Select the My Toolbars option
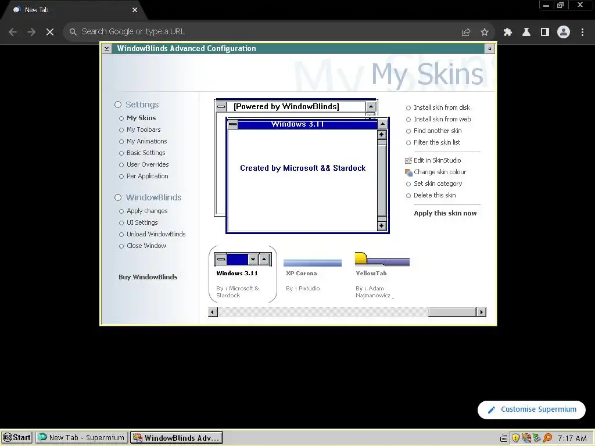This screenshot has width=595, height=446. pyautogui.click(x=144, y=130)
